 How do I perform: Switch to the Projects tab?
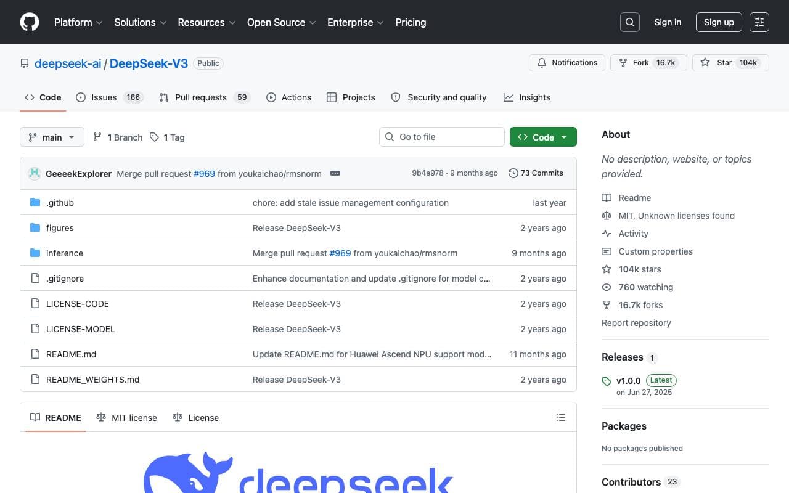tap(351, 97)
